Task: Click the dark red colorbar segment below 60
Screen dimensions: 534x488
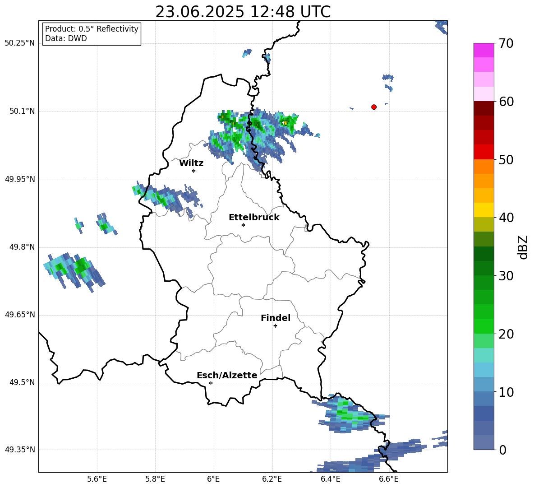Action: (x=483, y=108)
